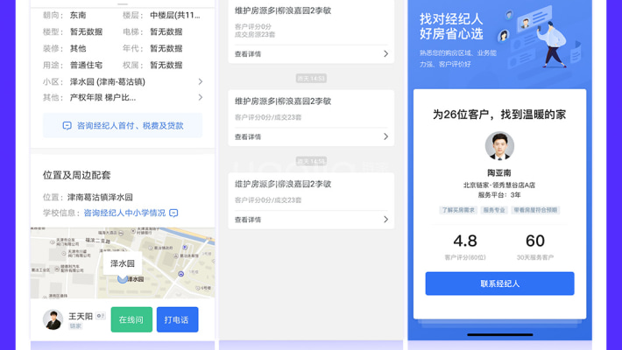Click the 位置及周边配套 section heading

tap(76, 175)
